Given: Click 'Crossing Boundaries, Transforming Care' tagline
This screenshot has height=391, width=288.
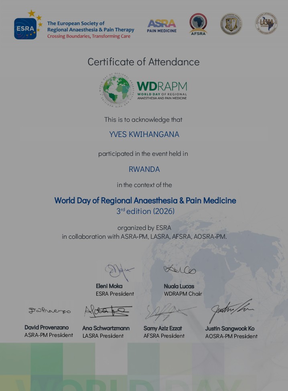Looking at the screenshot, I should [89, 36].
